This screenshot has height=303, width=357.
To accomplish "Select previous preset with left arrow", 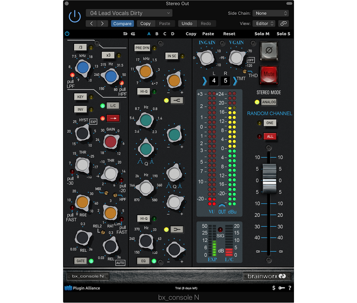I will pos(91,23).
